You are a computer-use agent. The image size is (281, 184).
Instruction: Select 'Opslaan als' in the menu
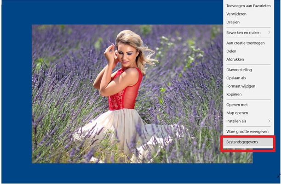click(236, 78)
